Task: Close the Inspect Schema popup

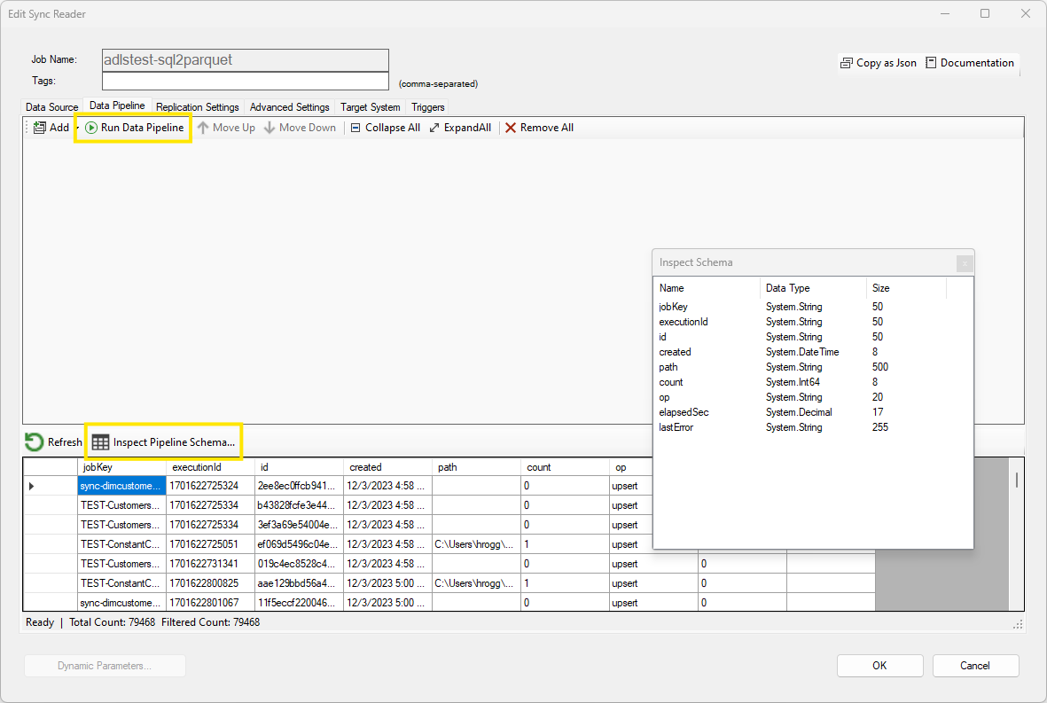Action: (965, 263)
